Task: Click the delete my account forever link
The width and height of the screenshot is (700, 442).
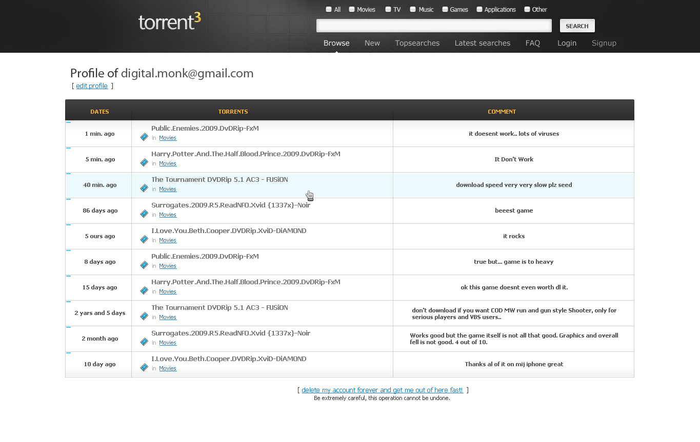Action: click(382, 390)
